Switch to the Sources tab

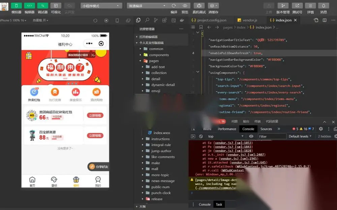click(x=266, y=129)
